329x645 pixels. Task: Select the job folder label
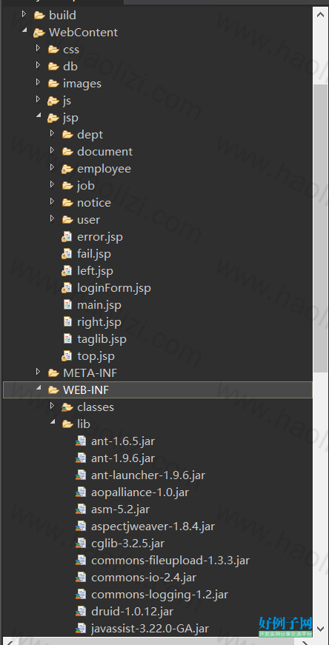[x=86, y=186]
